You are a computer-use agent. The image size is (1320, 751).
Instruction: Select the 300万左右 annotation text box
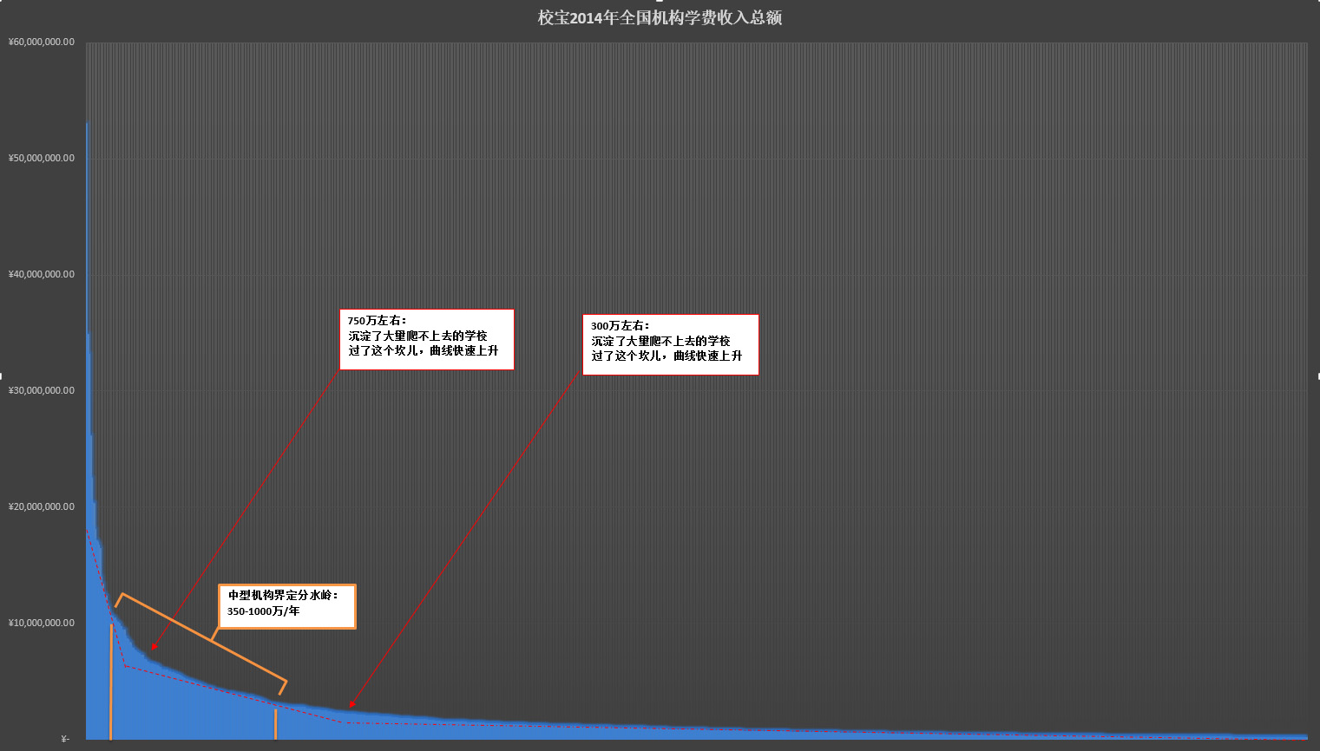[670, 344]
